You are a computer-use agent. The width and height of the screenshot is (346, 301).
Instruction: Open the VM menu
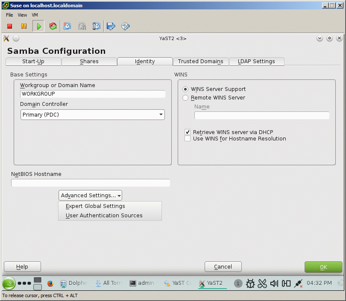click(x=35, y=15)
